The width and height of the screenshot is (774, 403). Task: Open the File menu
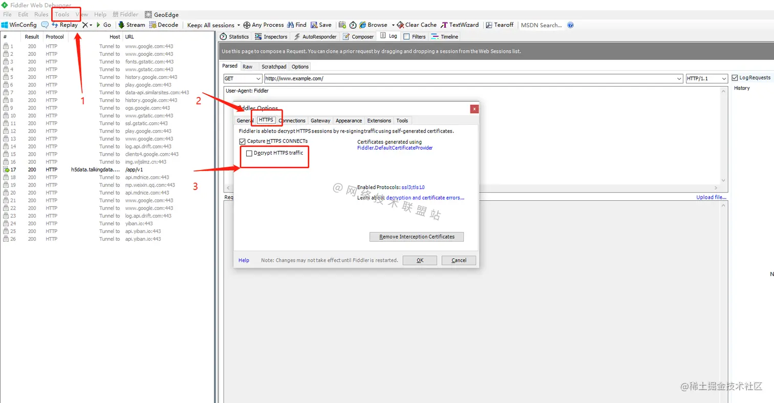click(7, 15)
